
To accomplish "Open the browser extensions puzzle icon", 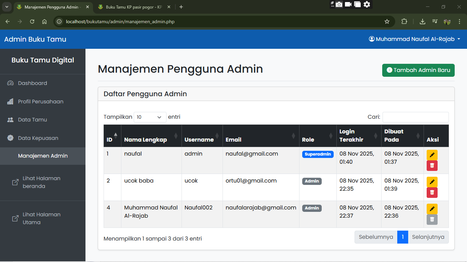I will [x=404, y=21].
